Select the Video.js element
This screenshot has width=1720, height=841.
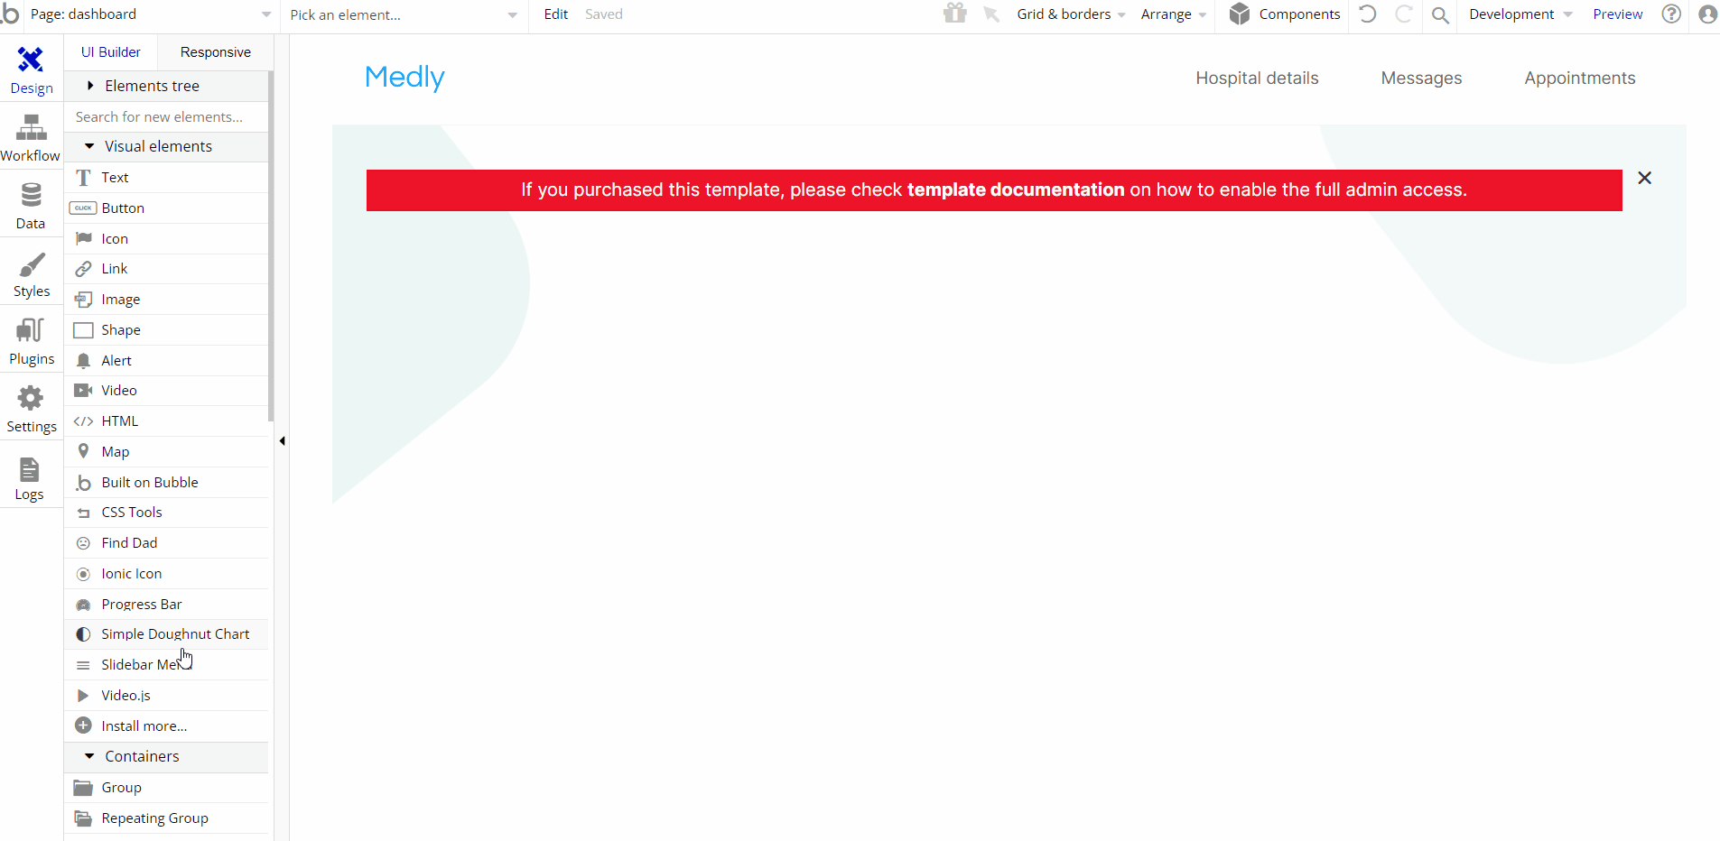pyautogui.click(x=166, y=696)
